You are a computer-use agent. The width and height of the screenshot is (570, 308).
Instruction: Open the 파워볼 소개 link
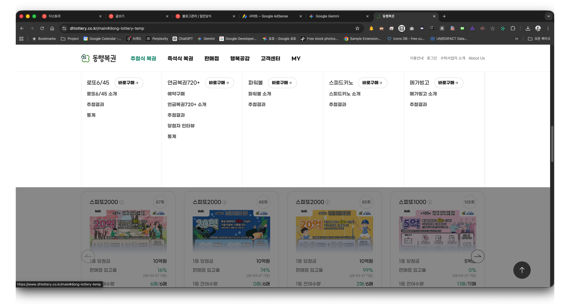pyautogui.click(x=260, y=94)
